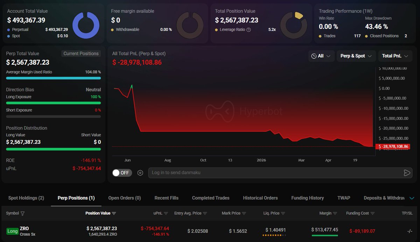Click the Current Positions button

tap(81, 54)
